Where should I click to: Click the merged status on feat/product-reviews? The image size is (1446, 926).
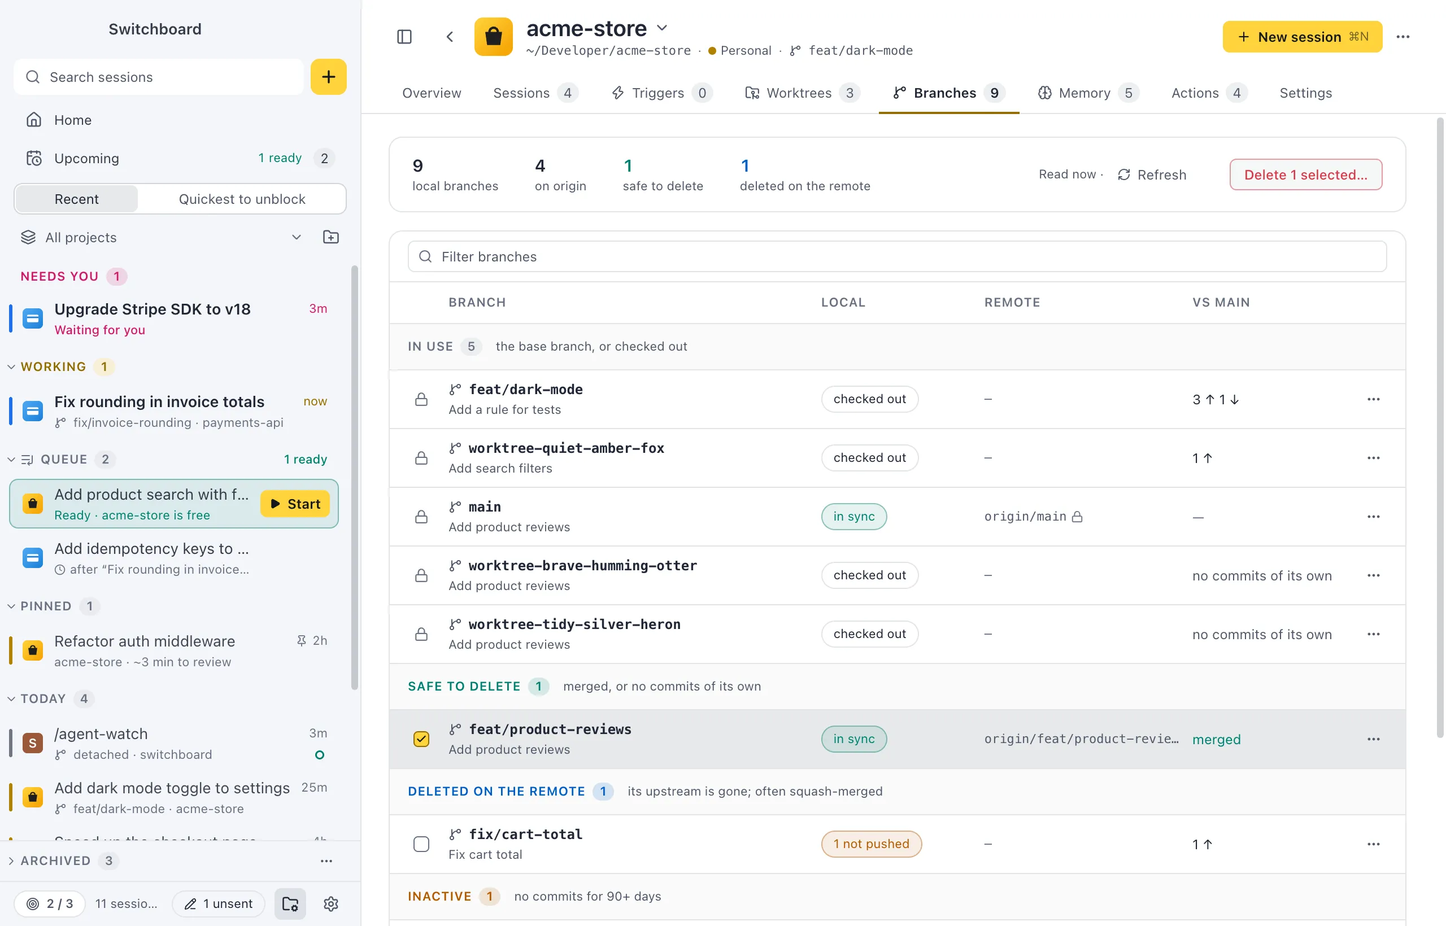coord(1216,740)
